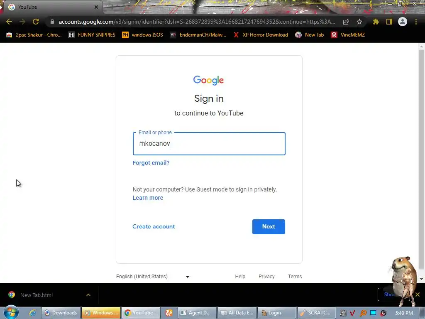Click the Forgot email? link
The image size is (425, 319).
tap(151, 163)
